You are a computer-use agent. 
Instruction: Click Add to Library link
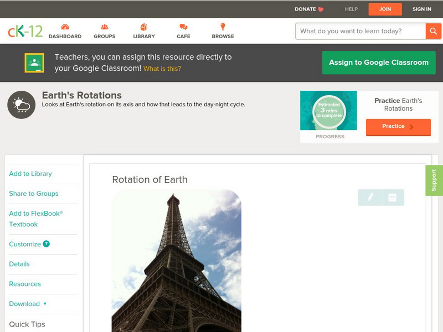[30, 174]
